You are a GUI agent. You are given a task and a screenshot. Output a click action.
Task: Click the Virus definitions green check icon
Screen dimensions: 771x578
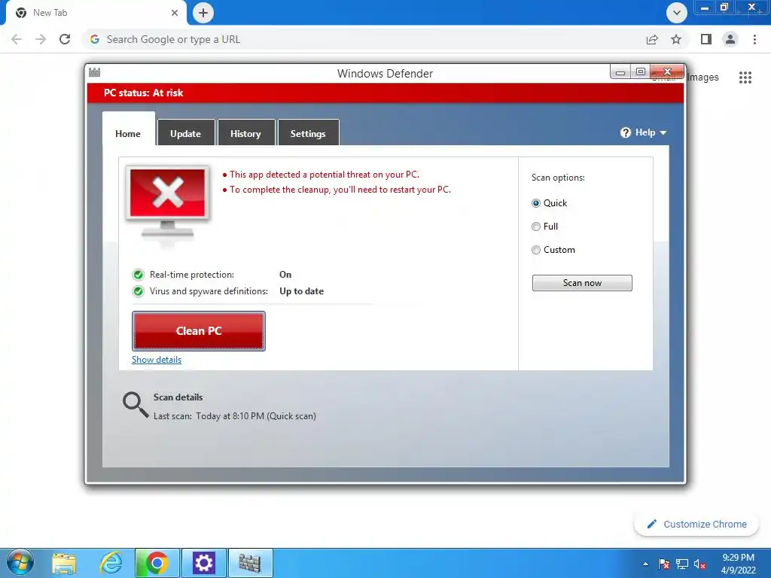139,291
